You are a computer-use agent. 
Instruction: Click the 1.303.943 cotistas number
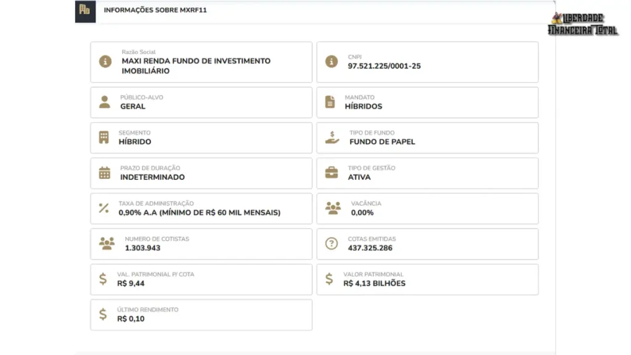(142, 248)
